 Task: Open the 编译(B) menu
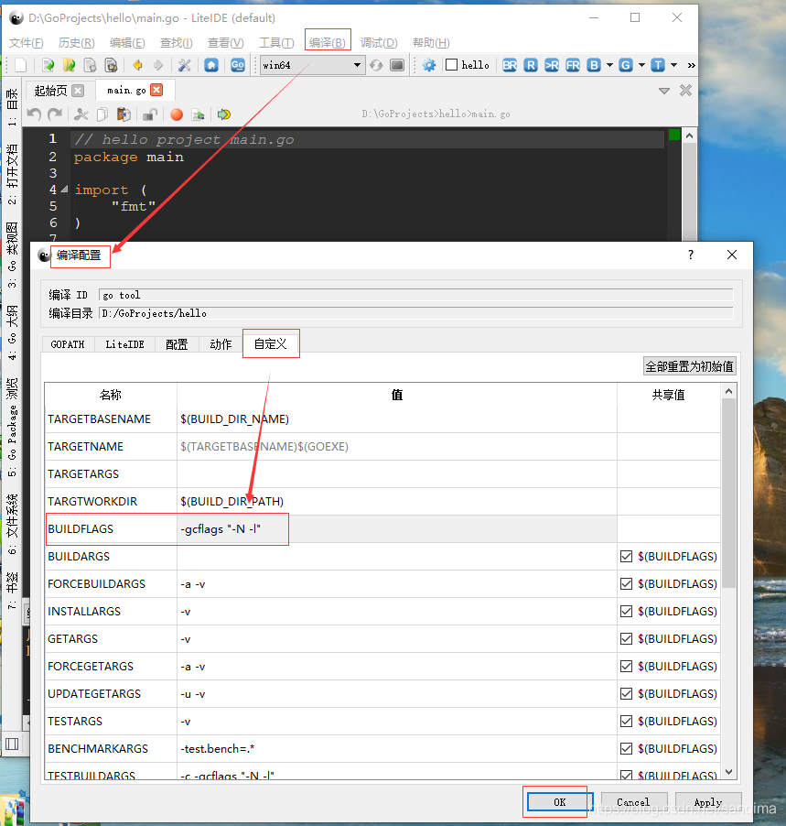(x=328, y=42)
